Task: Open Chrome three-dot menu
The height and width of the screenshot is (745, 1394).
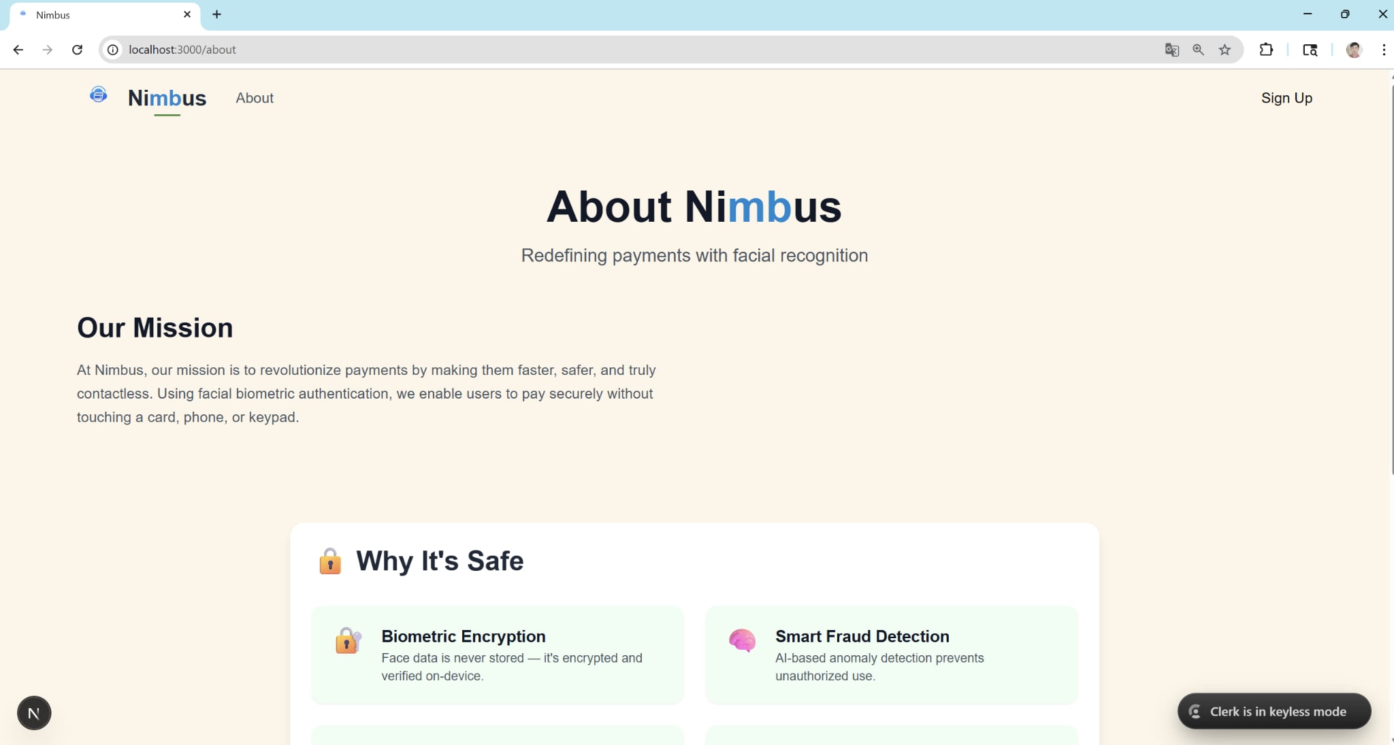Action: (x=1383, y=50)
